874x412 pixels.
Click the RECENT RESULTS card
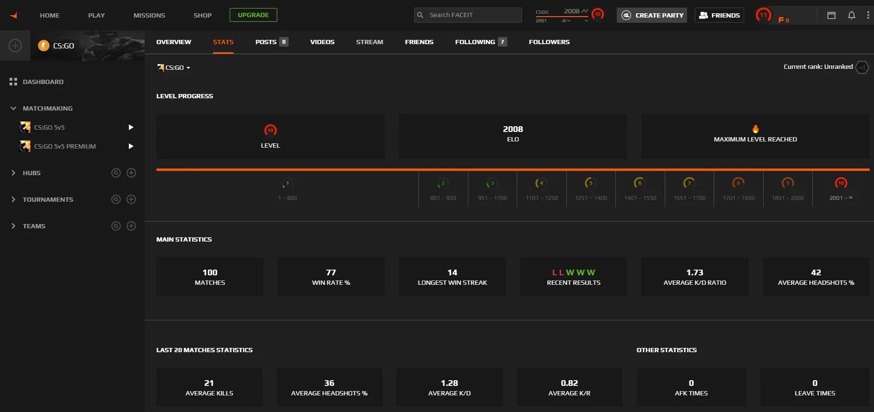pyautogui.click(x=573, y=277)
